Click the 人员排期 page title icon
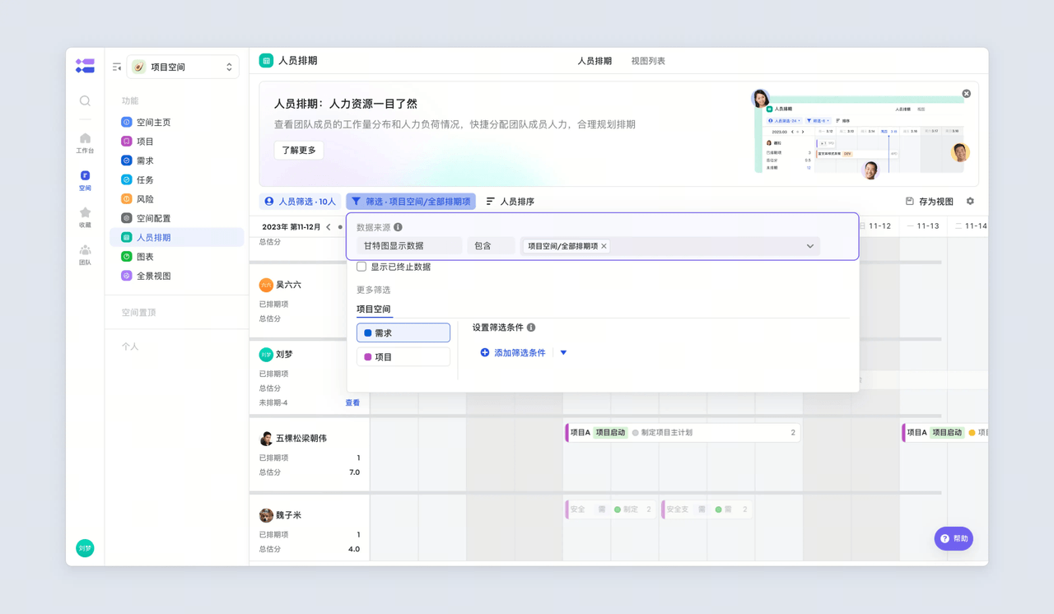The image size is (1054, 614). (266, 61)
